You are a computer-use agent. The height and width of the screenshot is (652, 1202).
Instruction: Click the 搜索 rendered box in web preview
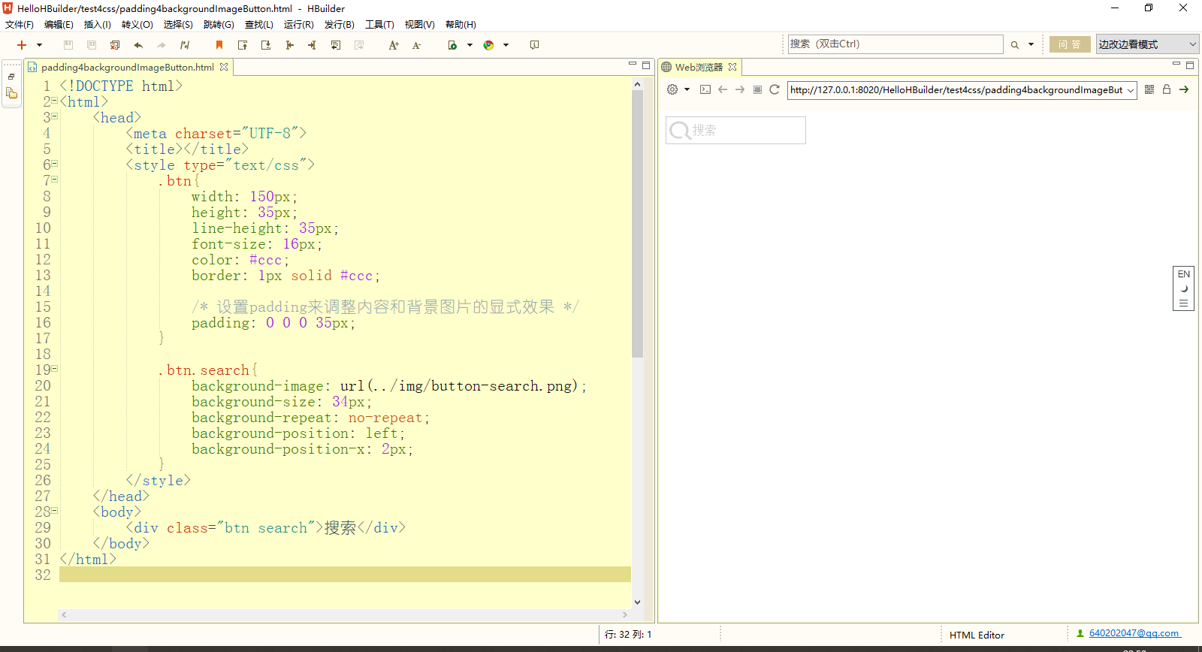click(x=735, y=130)
